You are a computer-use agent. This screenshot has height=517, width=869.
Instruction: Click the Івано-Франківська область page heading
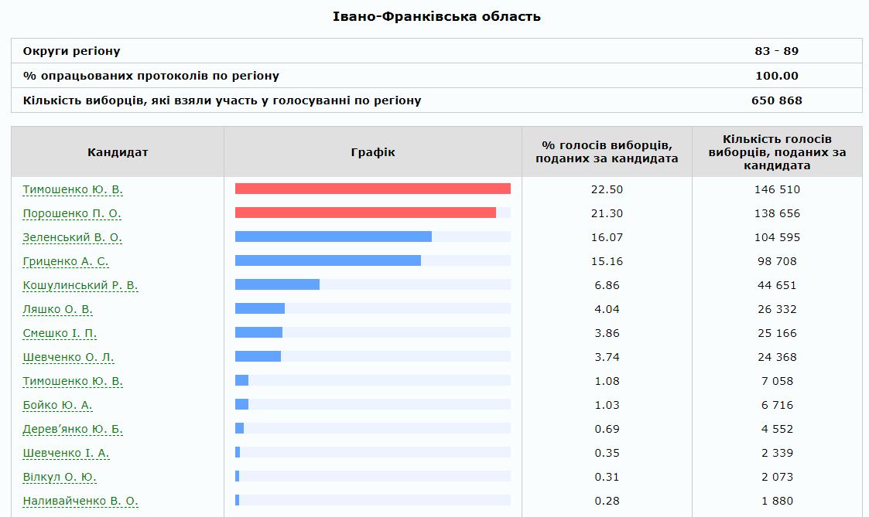(x=436, y=16)
